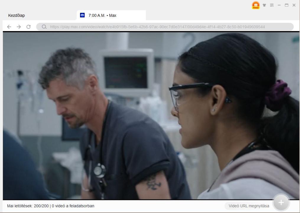Viewport: 300px width, 213px height.
Task: Go back to the previous page
Action: (9, 27)
